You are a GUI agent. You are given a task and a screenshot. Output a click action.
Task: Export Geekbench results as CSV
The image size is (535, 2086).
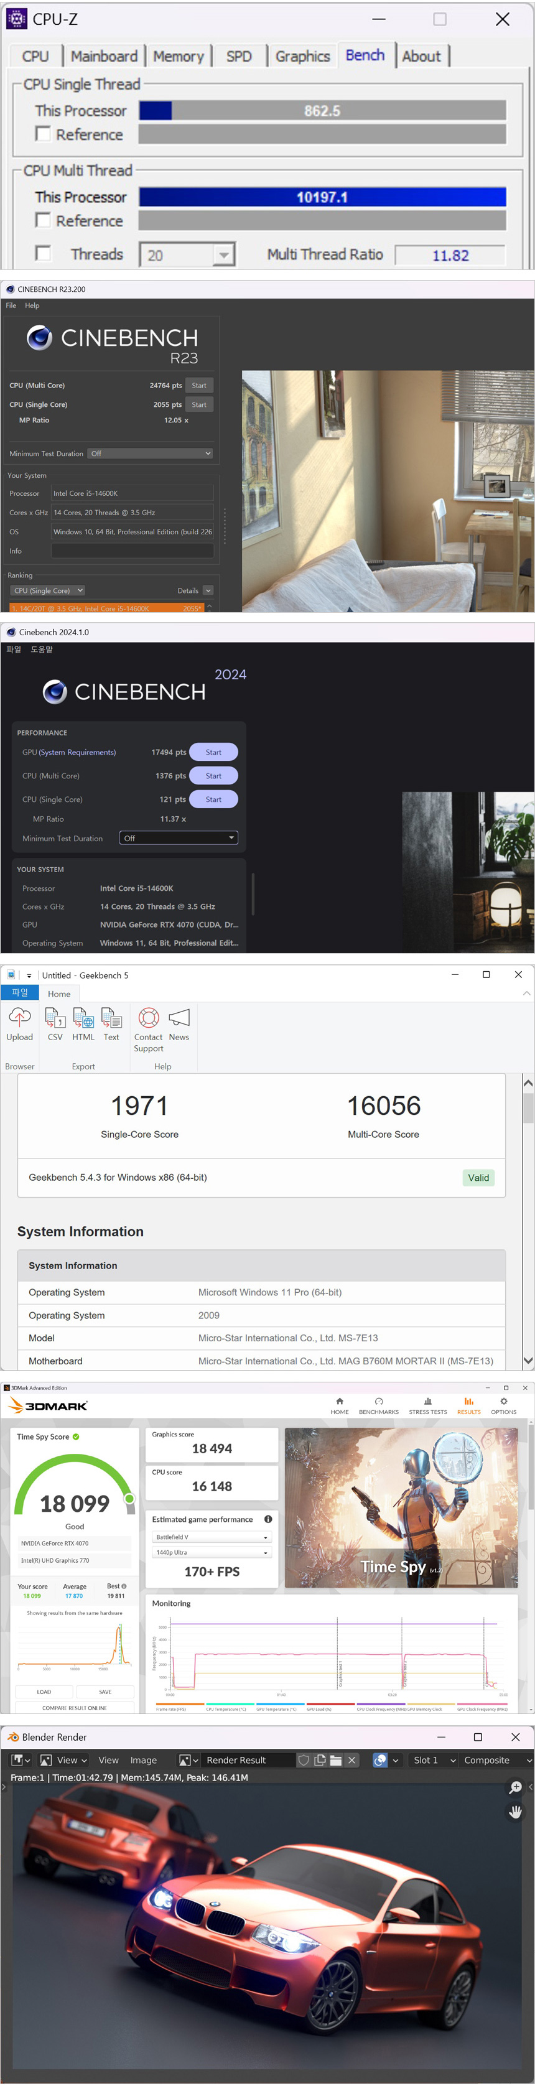55,1023
